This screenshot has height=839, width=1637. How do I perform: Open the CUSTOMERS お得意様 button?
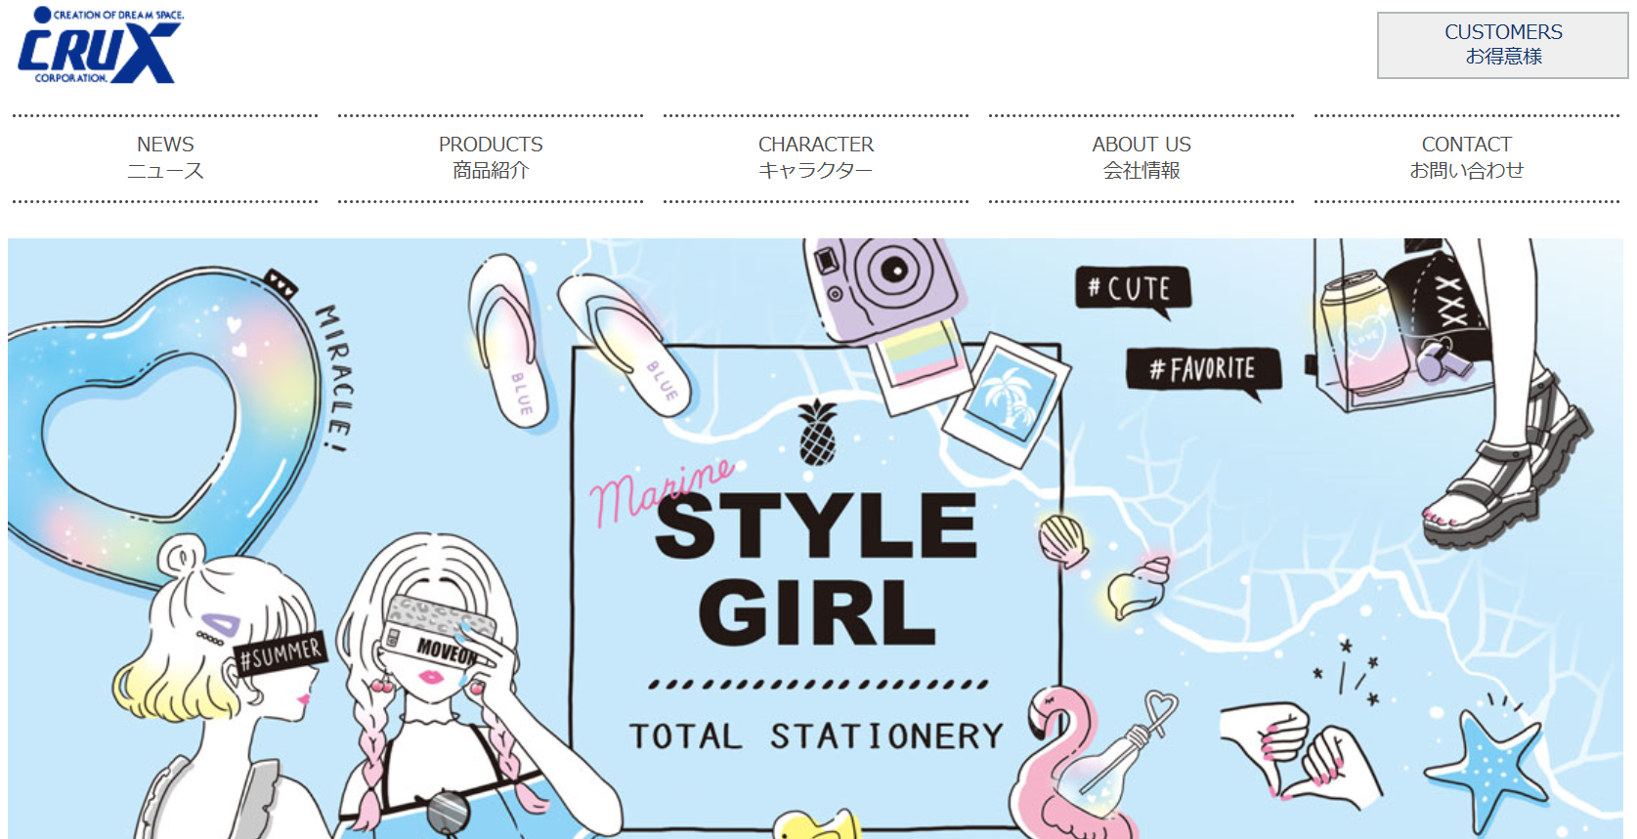(1502, 45)
